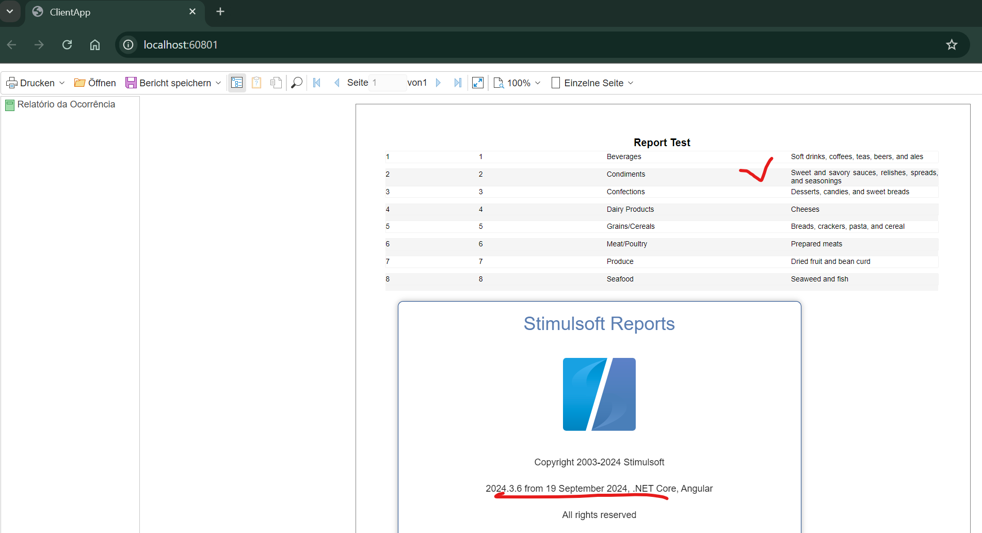Go to the previous page
The height and width of the screenshot is (533, 982).
[x=336, y=83]
